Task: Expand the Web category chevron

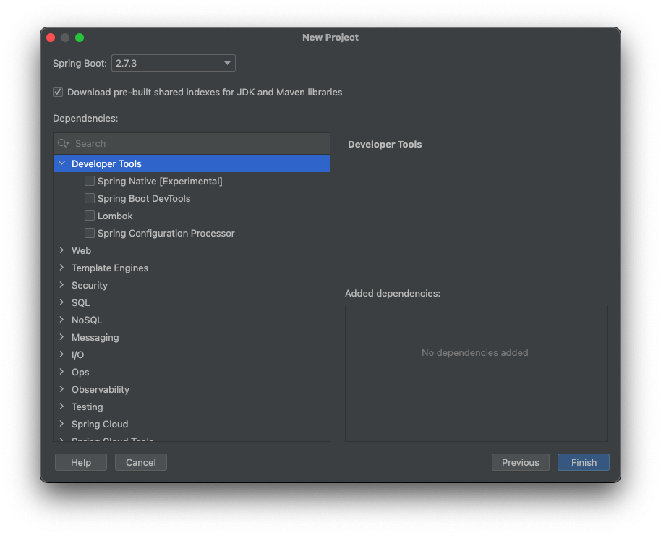Action: [62, 250]
